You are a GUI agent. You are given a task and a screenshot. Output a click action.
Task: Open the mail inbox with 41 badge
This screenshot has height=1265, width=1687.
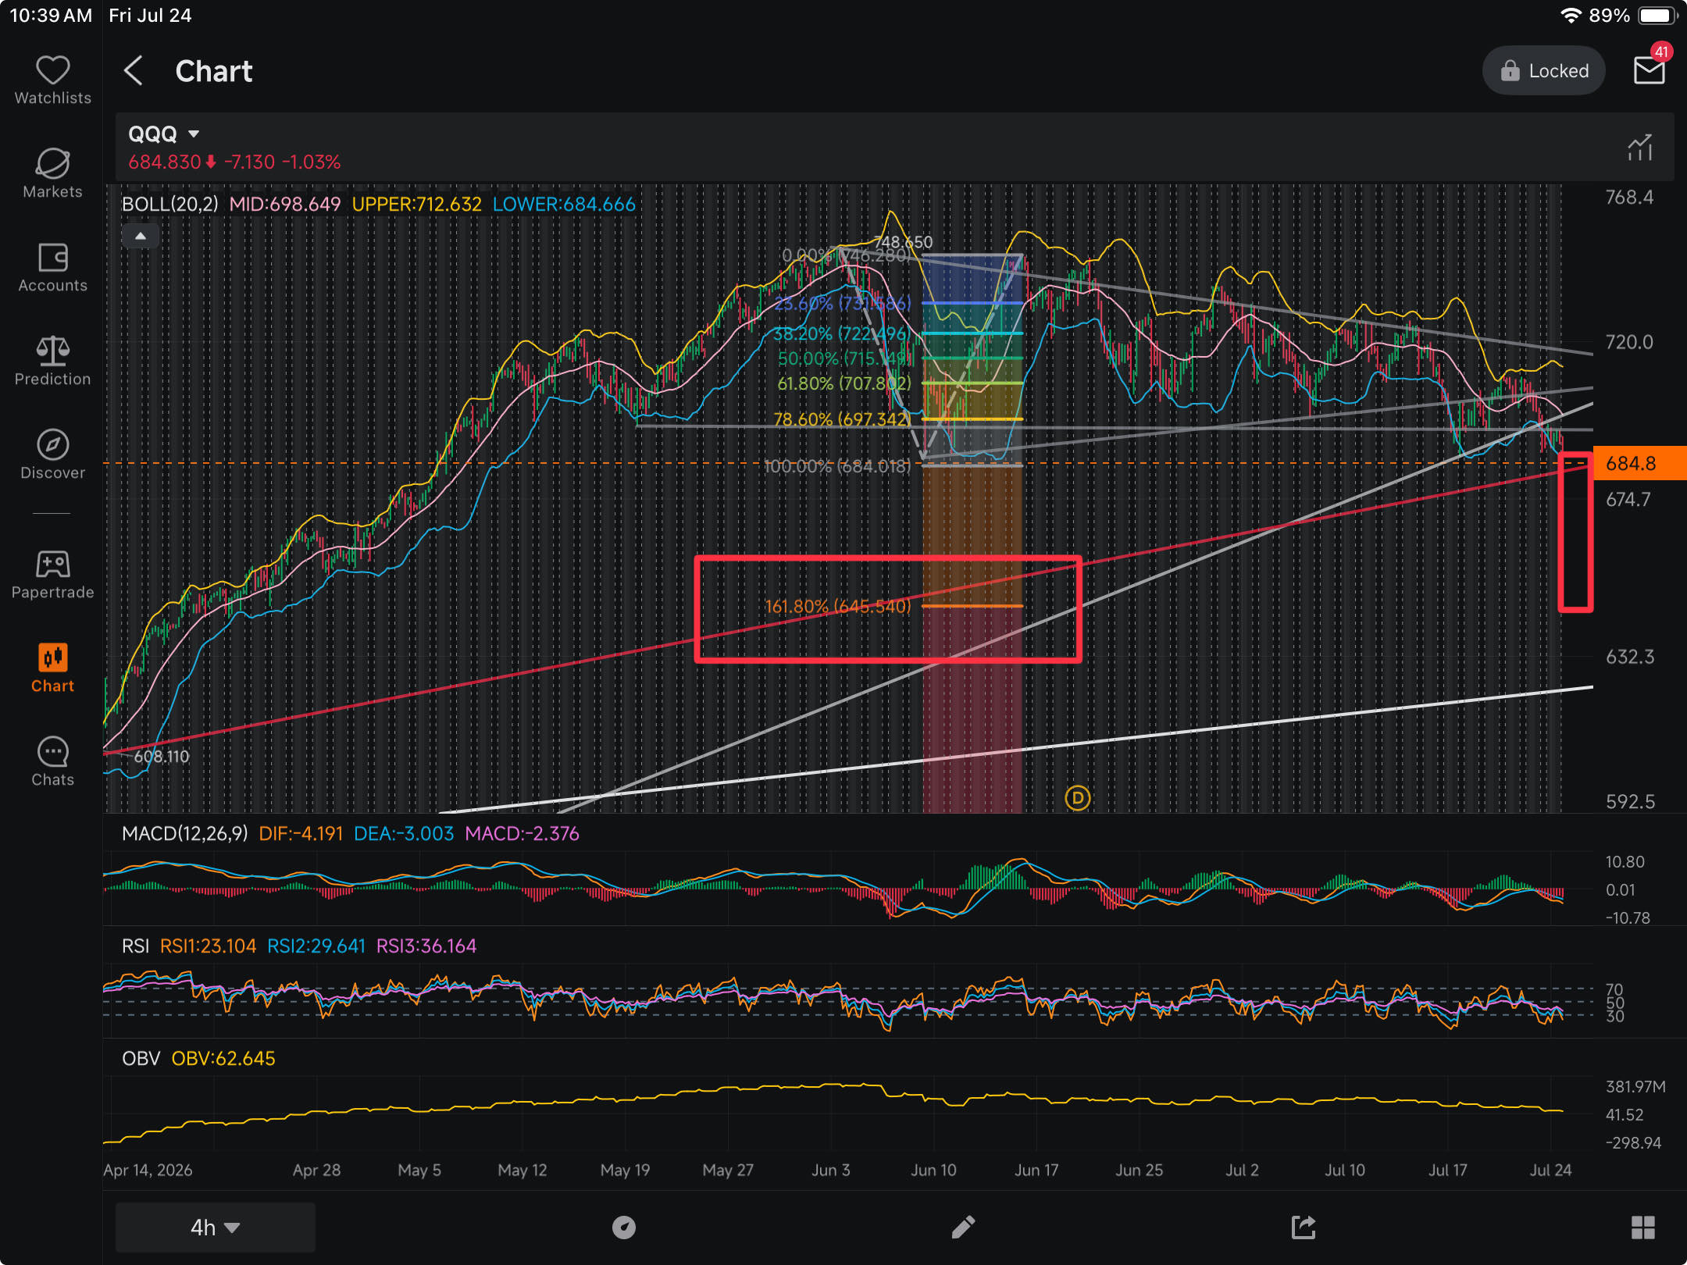pos(1650,69)
